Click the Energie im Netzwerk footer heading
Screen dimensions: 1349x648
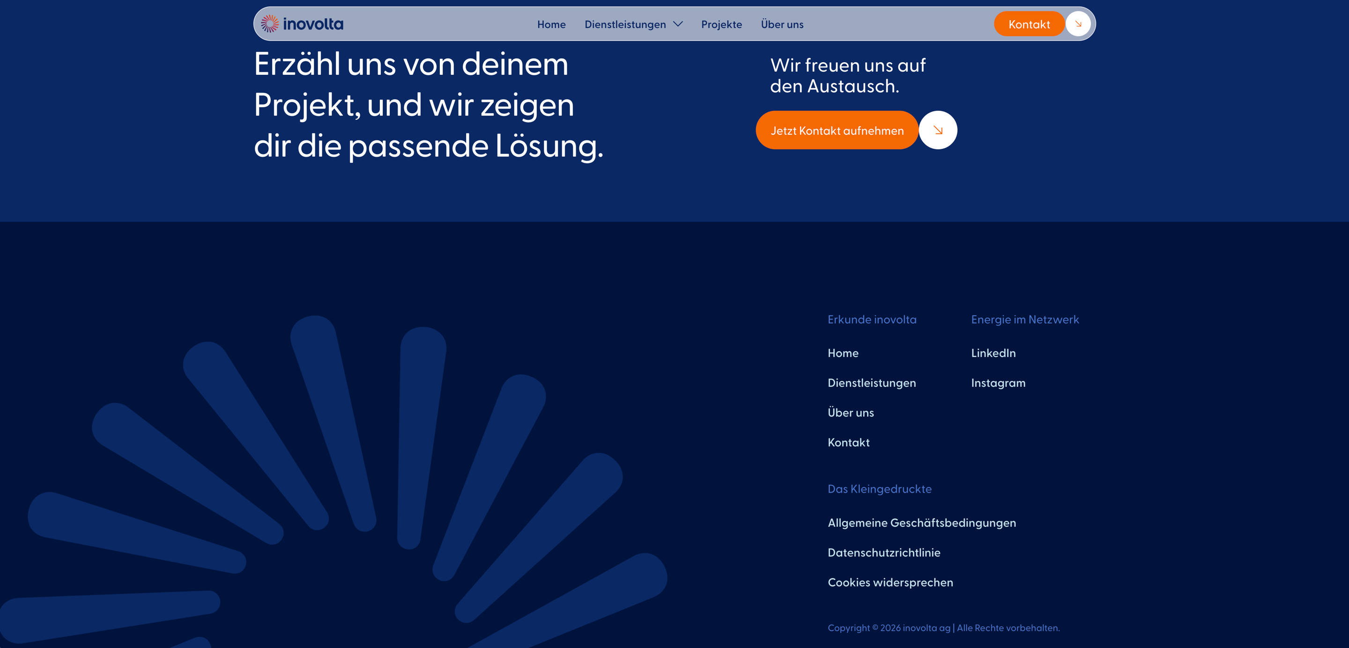coord(1025,320)
